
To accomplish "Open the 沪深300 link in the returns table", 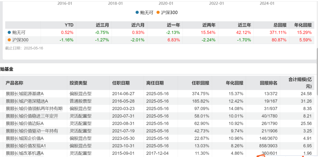I will tap(20, 40).
